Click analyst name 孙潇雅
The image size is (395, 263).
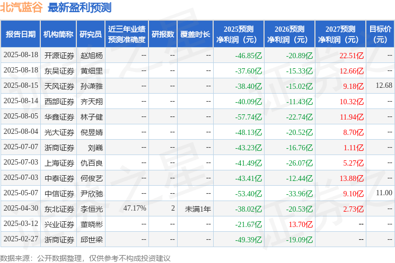tap(91, 86)
